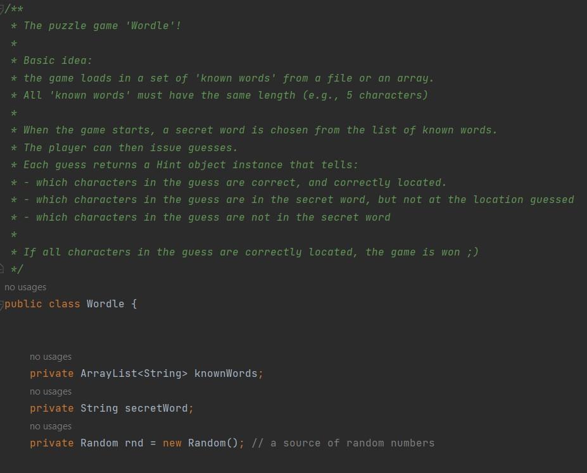The image size is (587, 473).
Task: Open "no usages" hint above secretWord field
Action: [x=51, y=391]
